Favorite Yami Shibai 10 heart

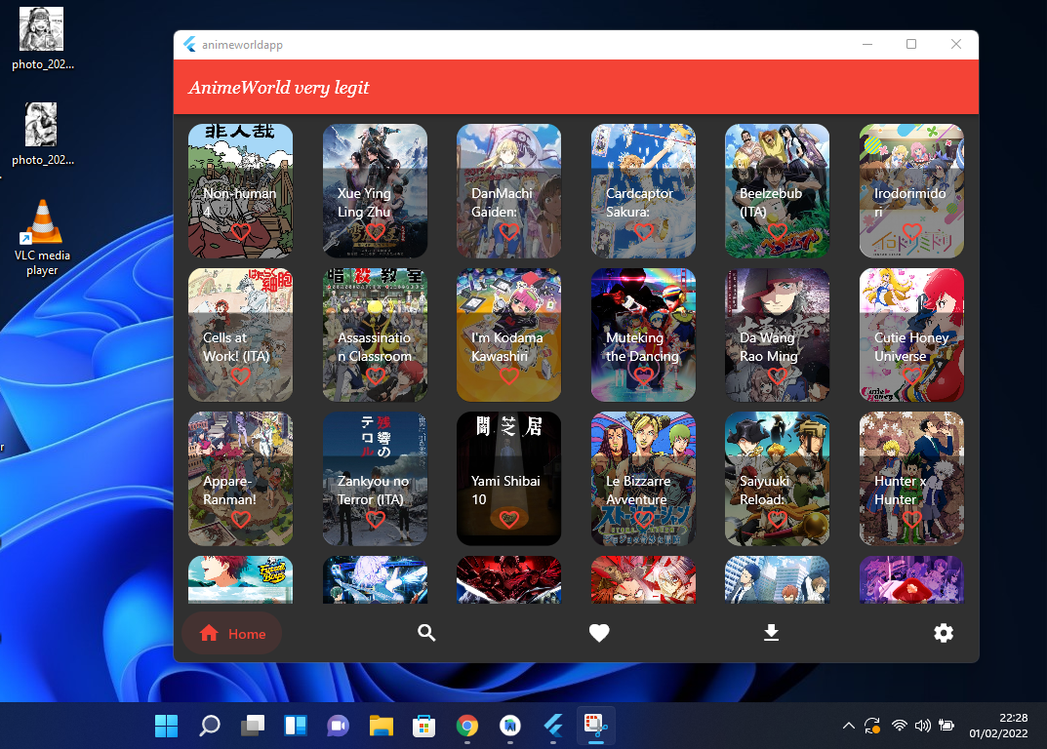(508, 520)
